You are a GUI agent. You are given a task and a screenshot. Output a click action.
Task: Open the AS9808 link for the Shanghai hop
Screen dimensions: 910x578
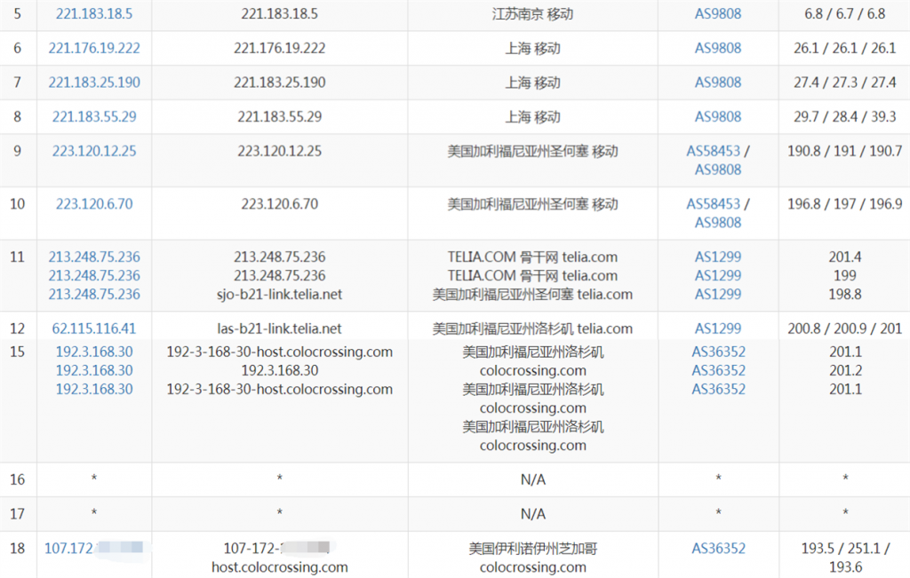coord(718,48)
